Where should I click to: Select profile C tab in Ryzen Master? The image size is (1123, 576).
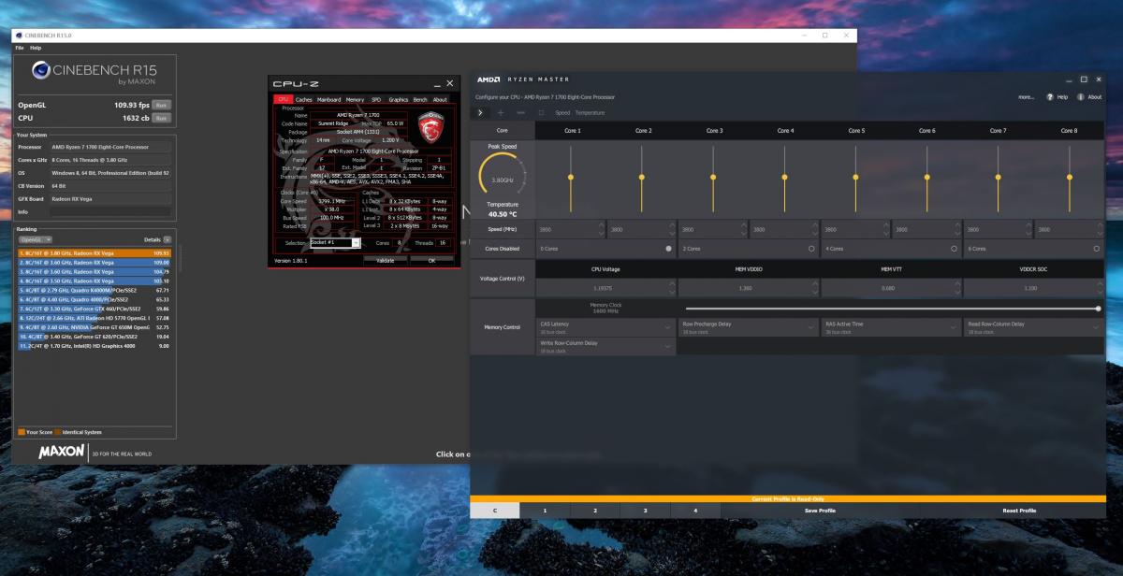click(495, 511)
